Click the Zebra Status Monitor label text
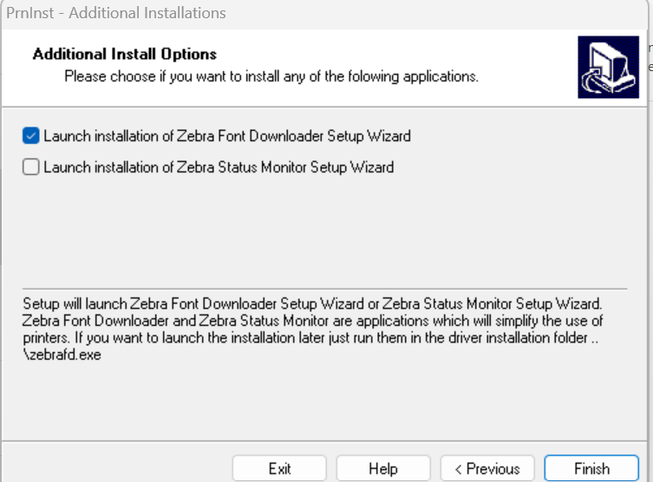The height and width of the screenshot is (482, 653). click(x=219, y=167)
